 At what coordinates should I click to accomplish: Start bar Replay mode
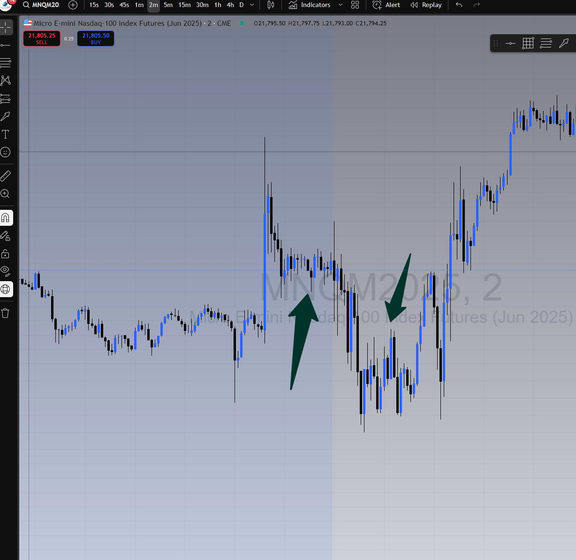click(x=426, y=5)
